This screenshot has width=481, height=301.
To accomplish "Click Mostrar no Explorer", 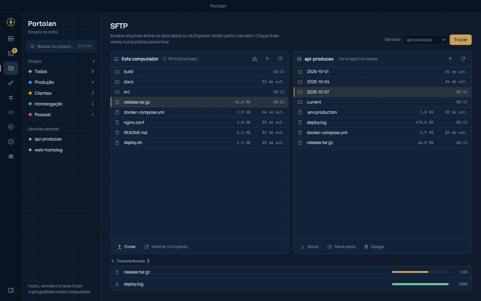I will (x=166, y=247).
